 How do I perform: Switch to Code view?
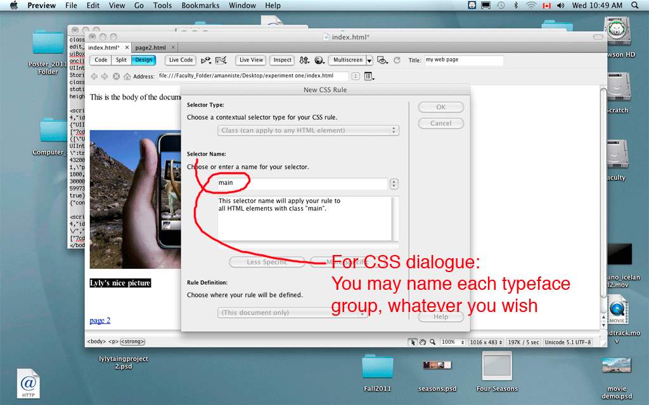(x=101, y=60)
